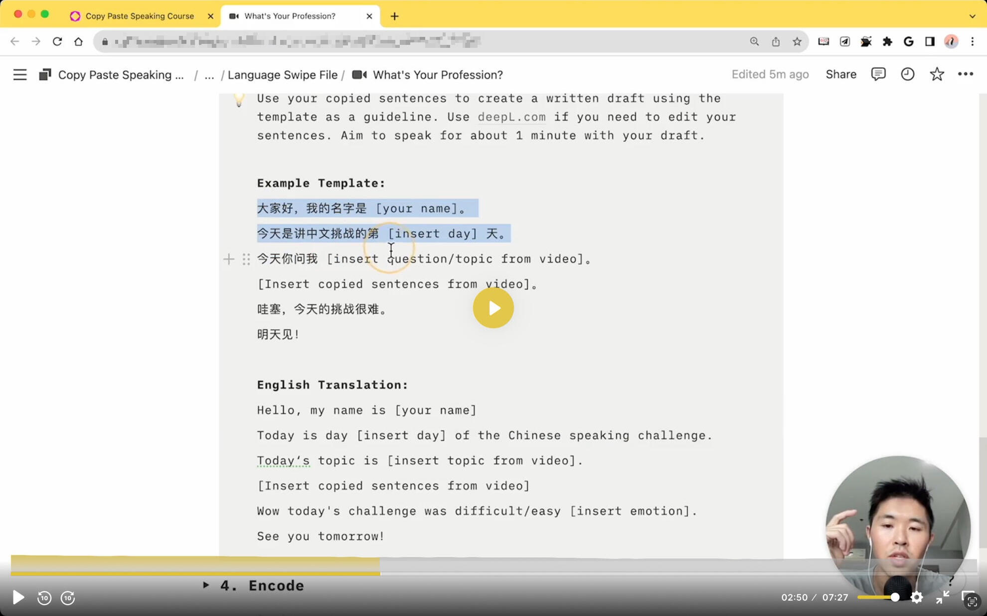Click the block drag handle beside 今天你问我
The height and width of the screenshot is (616, 987).
246,259
